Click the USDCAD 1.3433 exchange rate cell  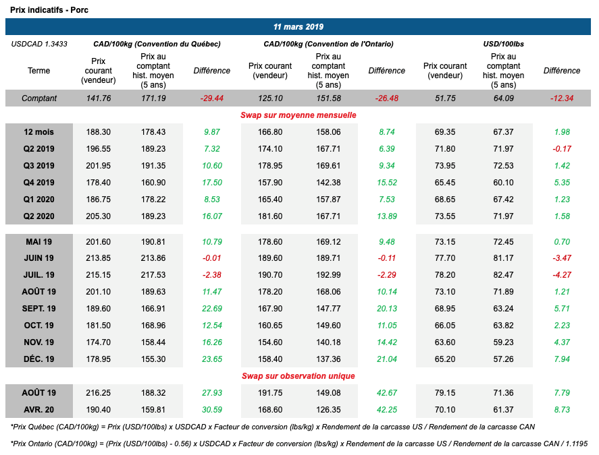38,44
